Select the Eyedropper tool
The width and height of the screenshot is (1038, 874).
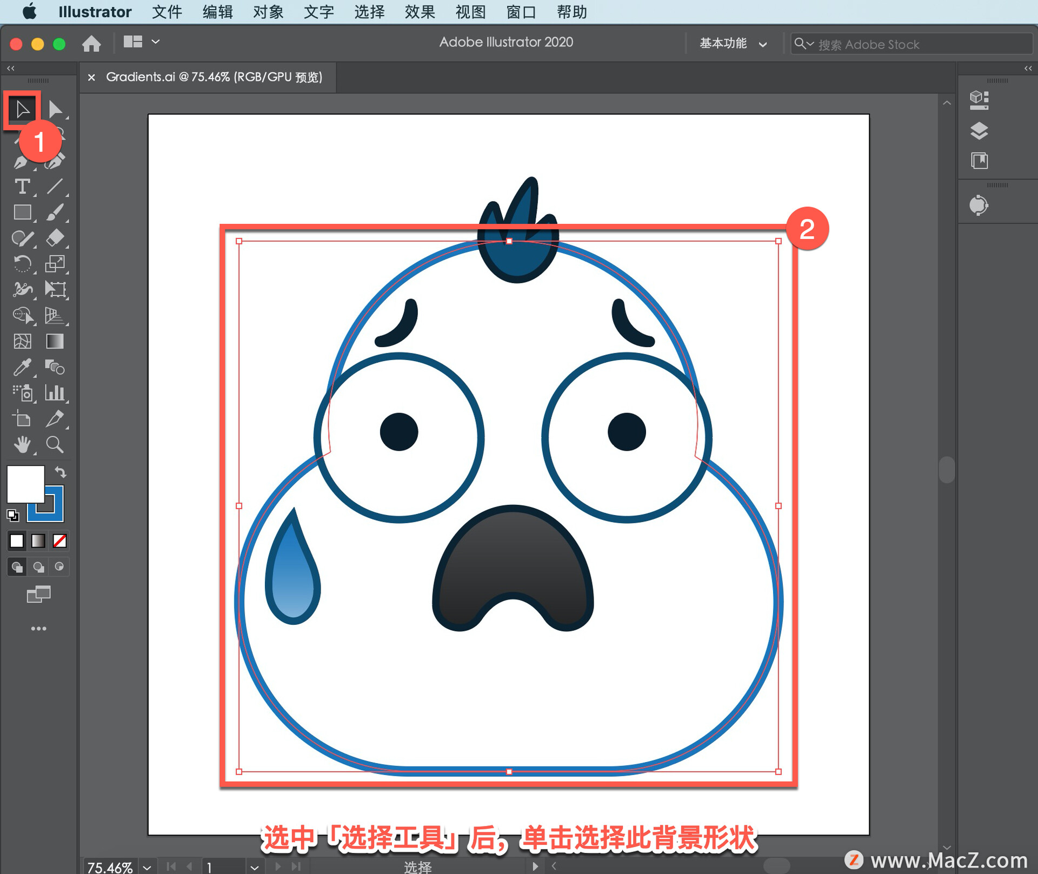coord(22,368)
